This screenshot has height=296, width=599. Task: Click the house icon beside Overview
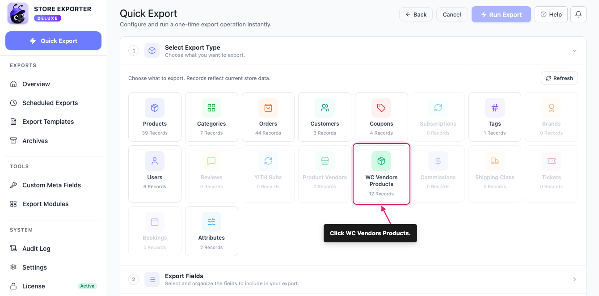tap(13, 84)
